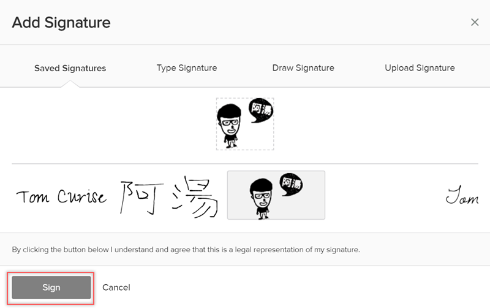
Task: Choose the handwritten "Tom Curise" signature
Action: 61,197
